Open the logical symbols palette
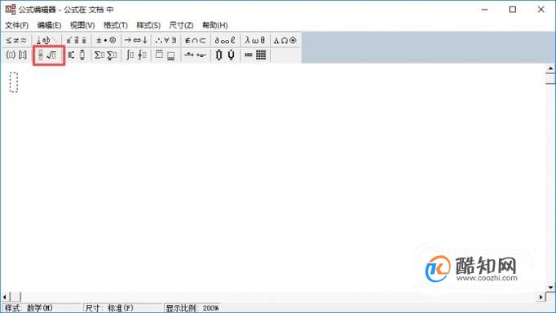This screenshot has width=556, height=313. click(166, 41)
